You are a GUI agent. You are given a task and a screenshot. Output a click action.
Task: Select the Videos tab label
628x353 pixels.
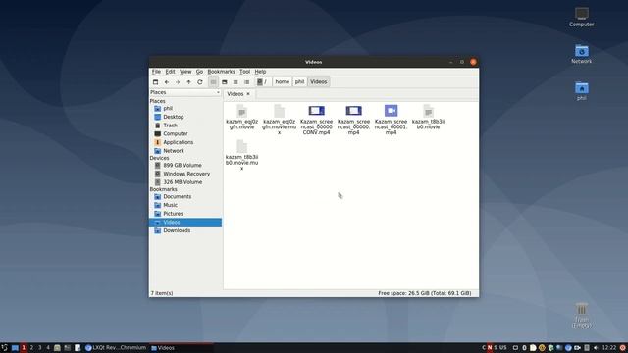[235, 94]
